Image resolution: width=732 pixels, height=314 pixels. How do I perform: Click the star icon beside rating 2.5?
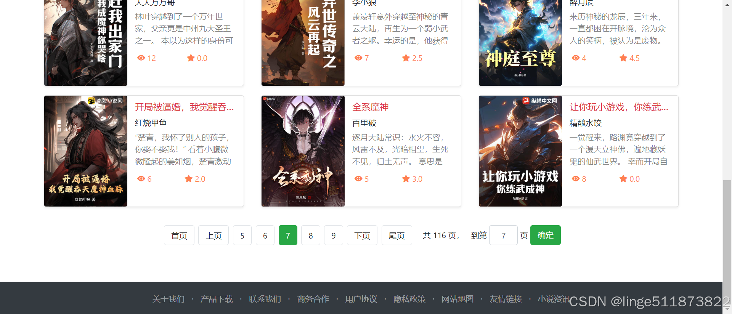coord(406,58)
